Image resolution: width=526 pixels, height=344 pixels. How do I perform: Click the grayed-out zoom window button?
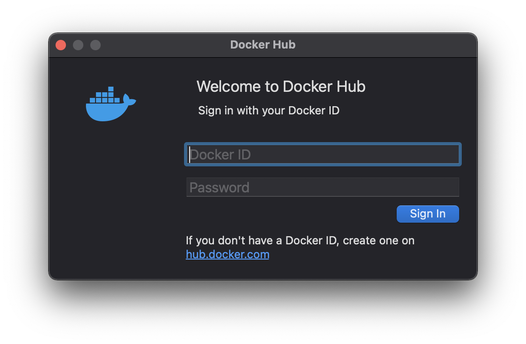[95, 45]
